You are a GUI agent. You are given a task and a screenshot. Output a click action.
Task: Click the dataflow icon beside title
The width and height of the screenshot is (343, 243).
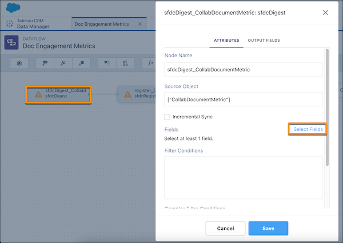[x=11, y=42]
